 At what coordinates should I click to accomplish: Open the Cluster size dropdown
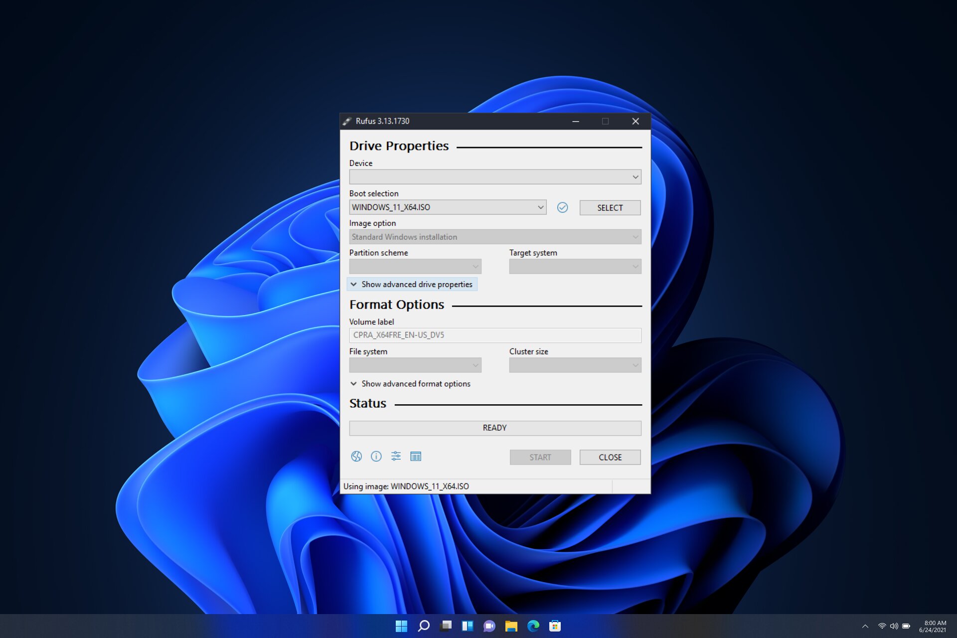coord(575,365)
